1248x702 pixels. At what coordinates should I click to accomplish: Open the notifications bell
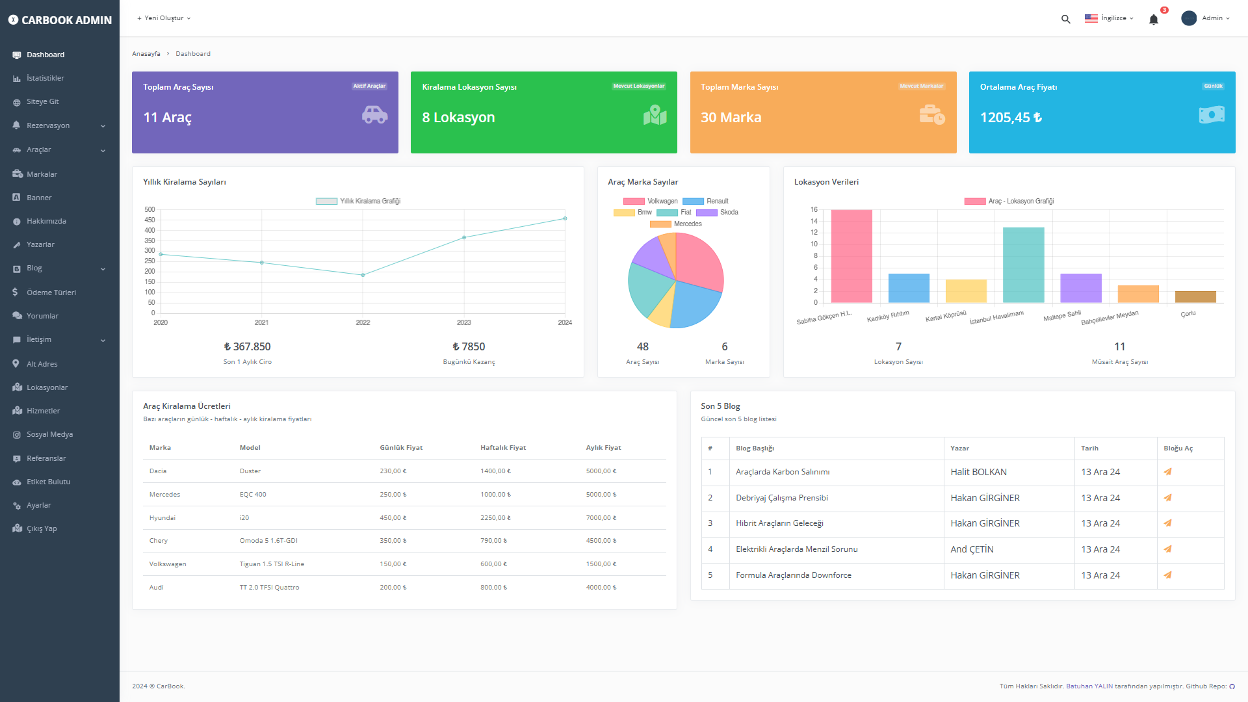[1154, 19]
